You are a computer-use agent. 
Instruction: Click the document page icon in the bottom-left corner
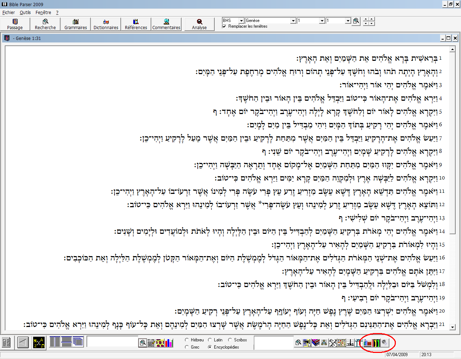[x=6, y=342]
